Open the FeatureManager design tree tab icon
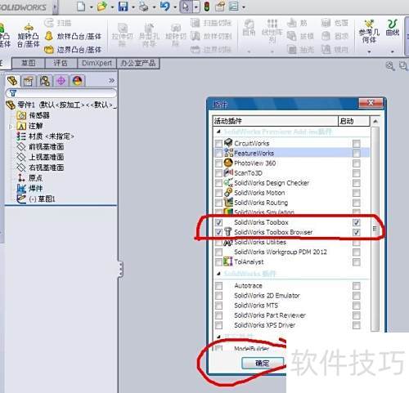 point(12,81)
